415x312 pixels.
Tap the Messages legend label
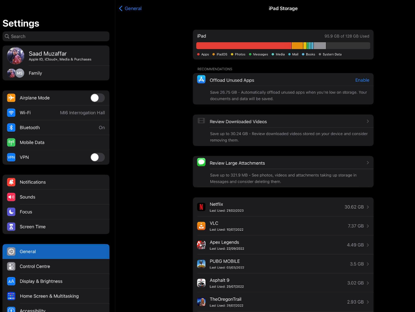click(260, 54)
